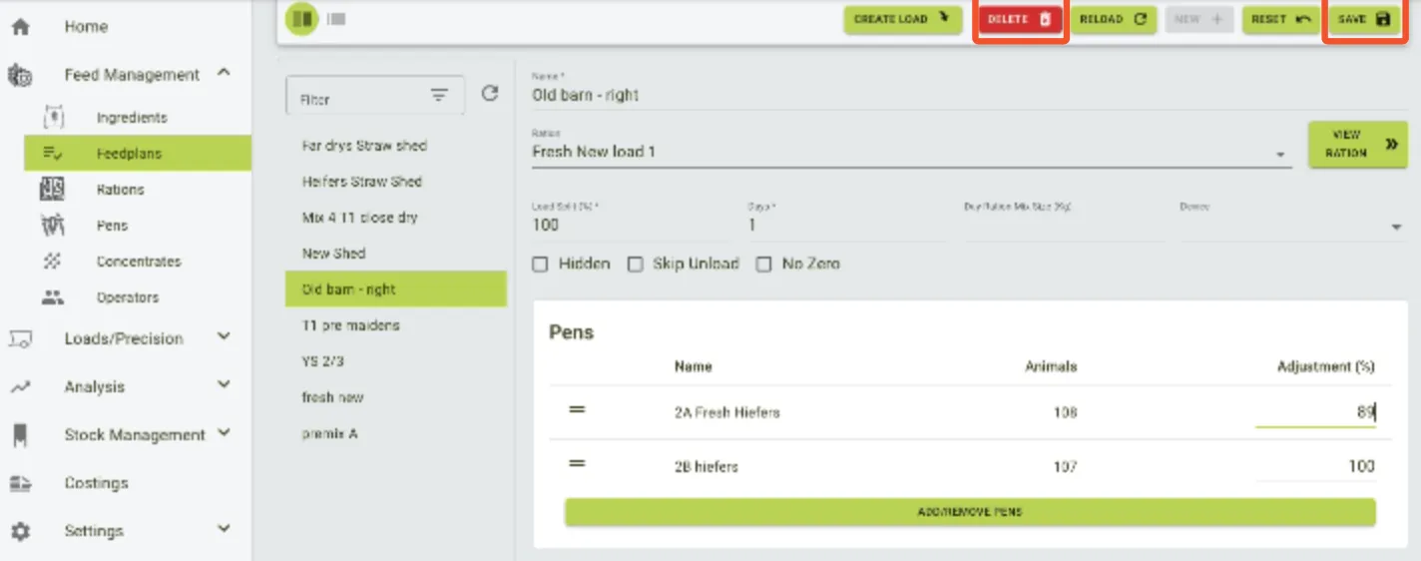Expand the Loads/Precision menu
1421x561 pixels.
224,337
